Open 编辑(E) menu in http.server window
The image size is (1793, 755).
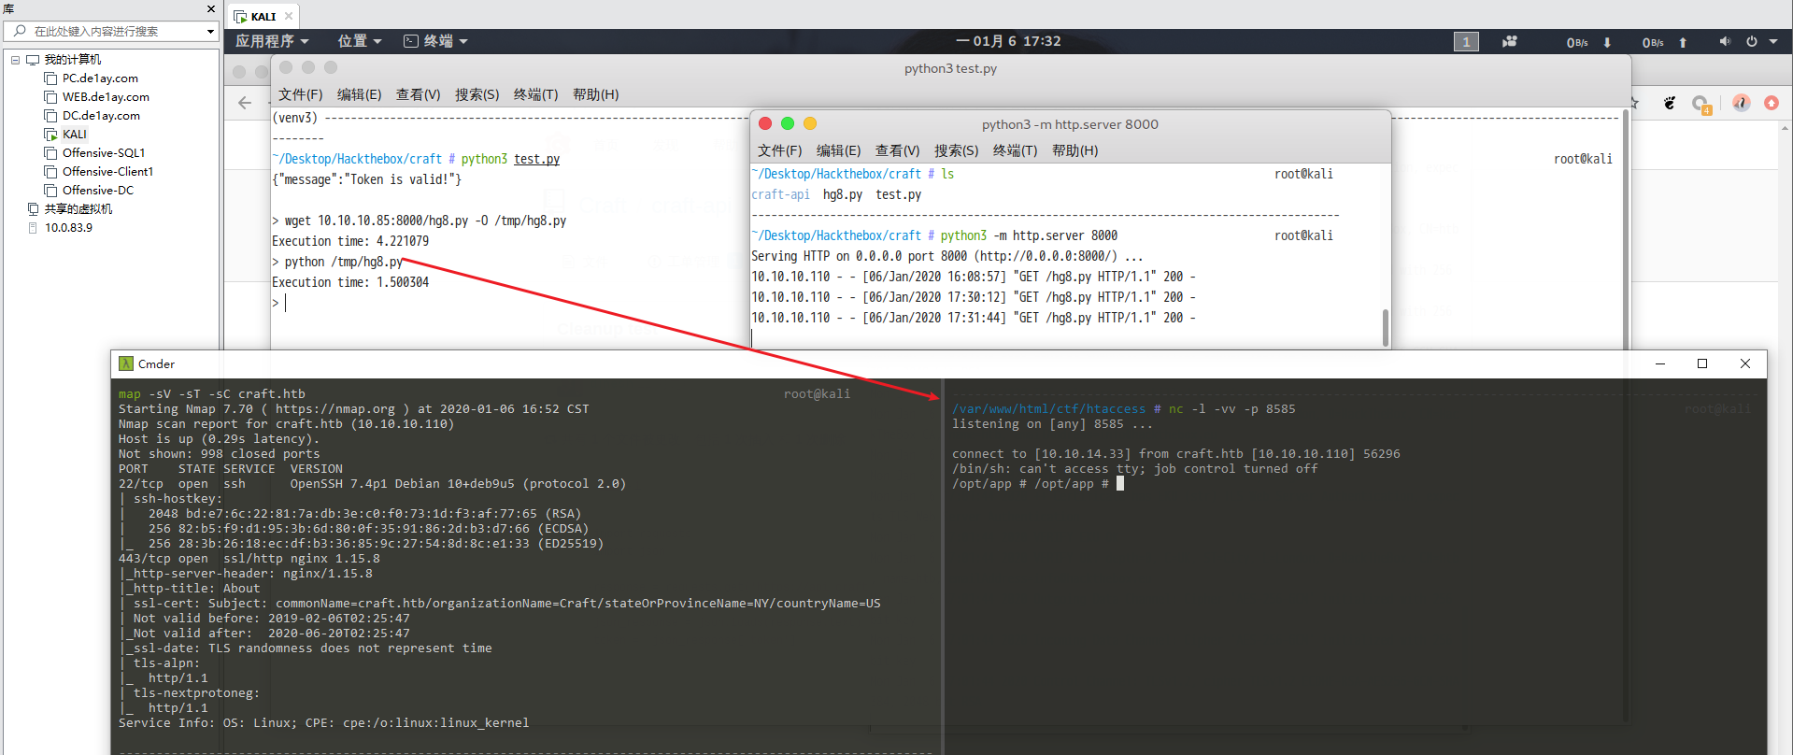coord(839,150)
